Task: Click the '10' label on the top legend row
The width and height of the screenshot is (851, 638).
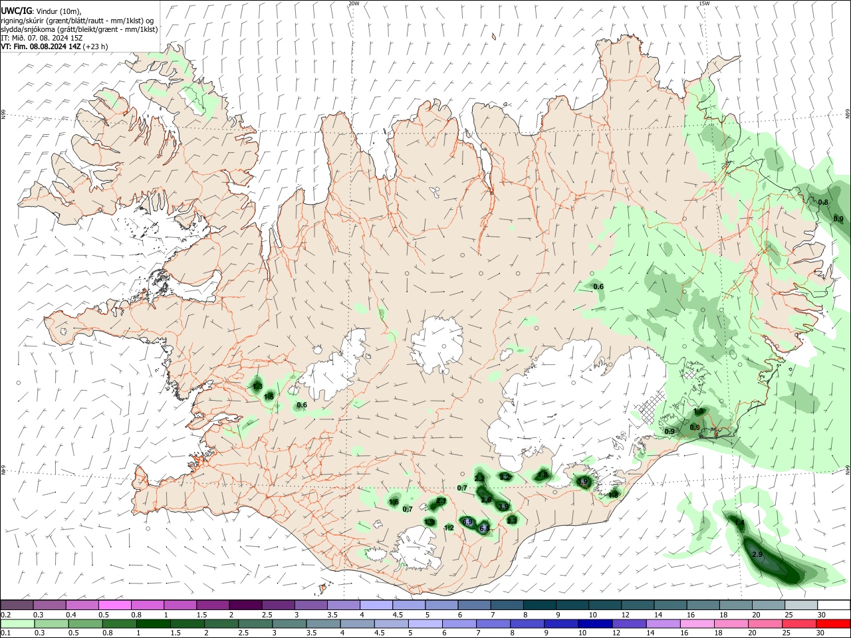Action: tap(592, 615)
